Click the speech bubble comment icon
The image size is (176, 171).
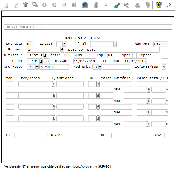pos(168,5)
